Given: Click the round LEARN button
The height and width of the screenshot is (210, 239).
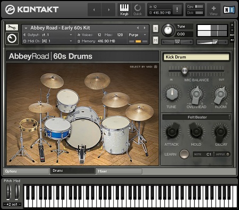Looking at the screenshot, I should pyautogui.click(x=184, y=154).
